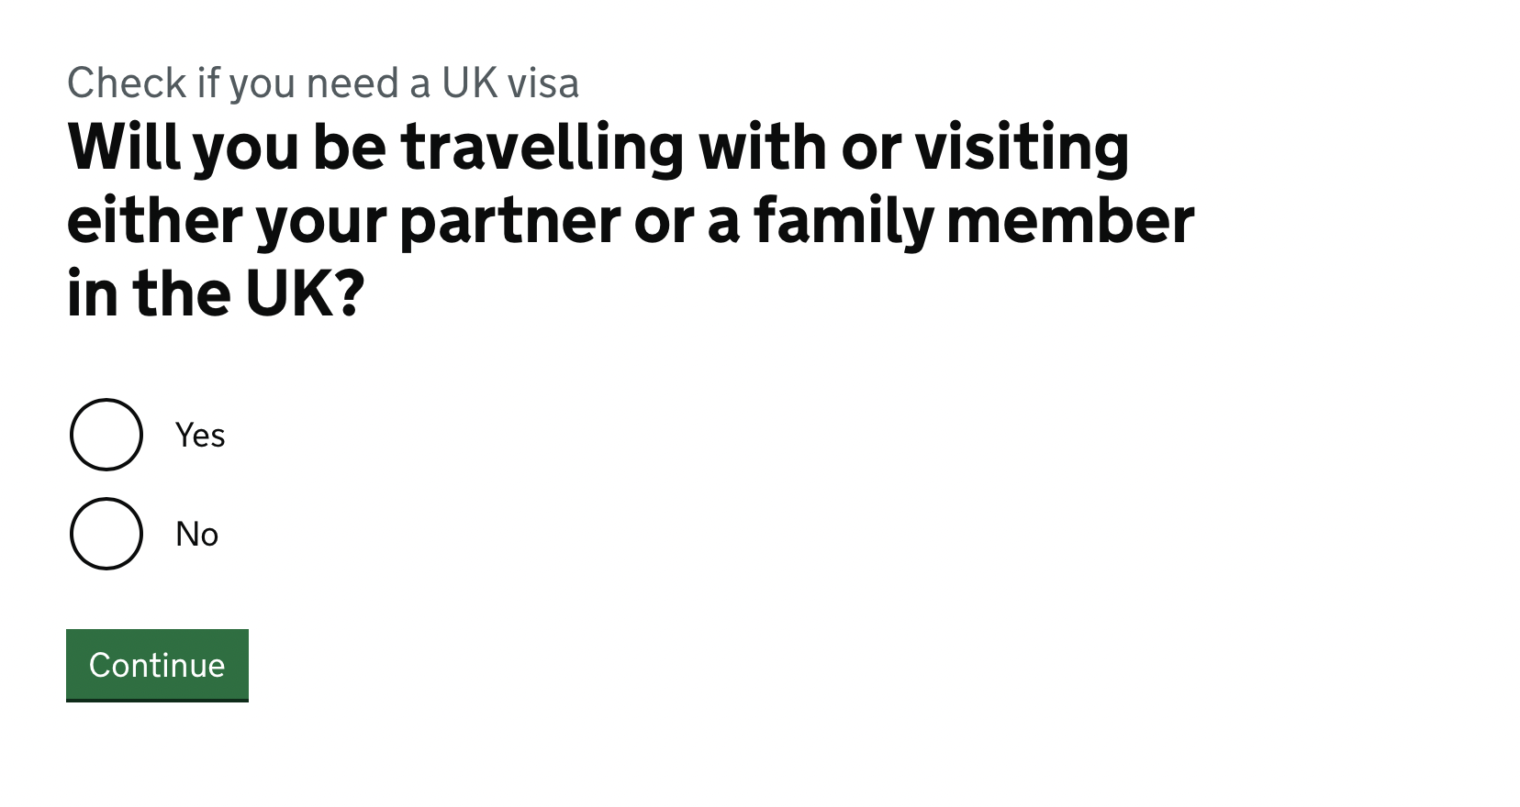The width and height of the screenshot is (1520, 807).
Task: Click the 'UK visa' text in the caption
Action: coord(510,83)
